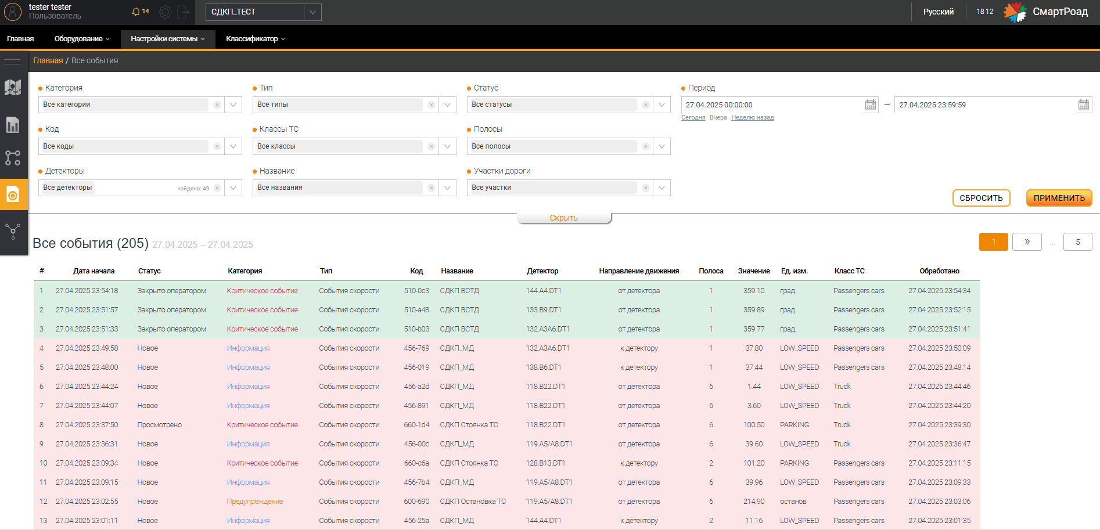The height and width of the screenshot is (530, 1100).
Task: Click Просмотрено status in row 8
Action: click(x=159, y=425)
